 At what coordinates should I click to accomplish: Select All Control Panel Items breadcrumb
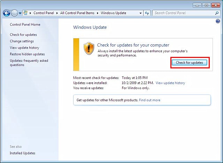(x=77, y=13)
